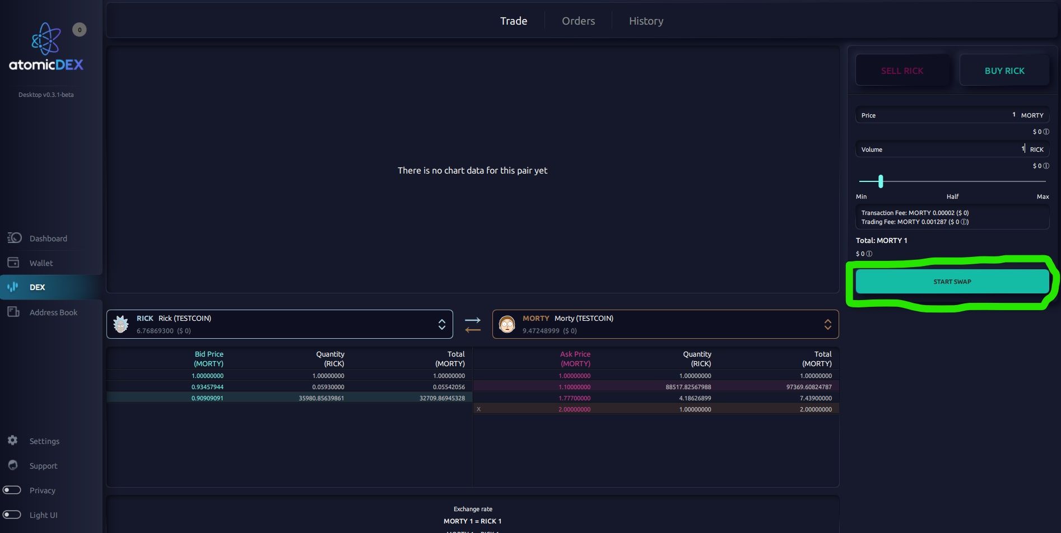Select the ask price 2.00000000 row
This screenshot has width=1061, height=533.
tap(656, 409)
